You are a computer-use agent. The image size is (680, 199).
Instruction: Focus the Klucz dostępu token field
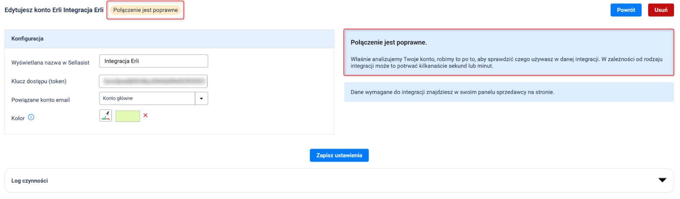coord(153,81)
